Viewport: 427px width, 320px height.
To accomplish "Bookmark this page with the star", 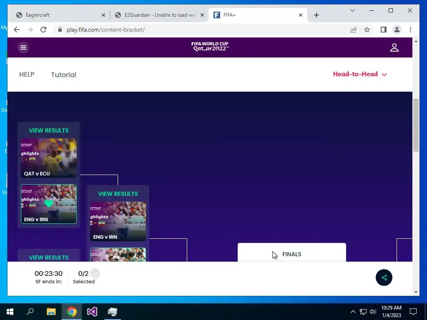I will (367, 30).
